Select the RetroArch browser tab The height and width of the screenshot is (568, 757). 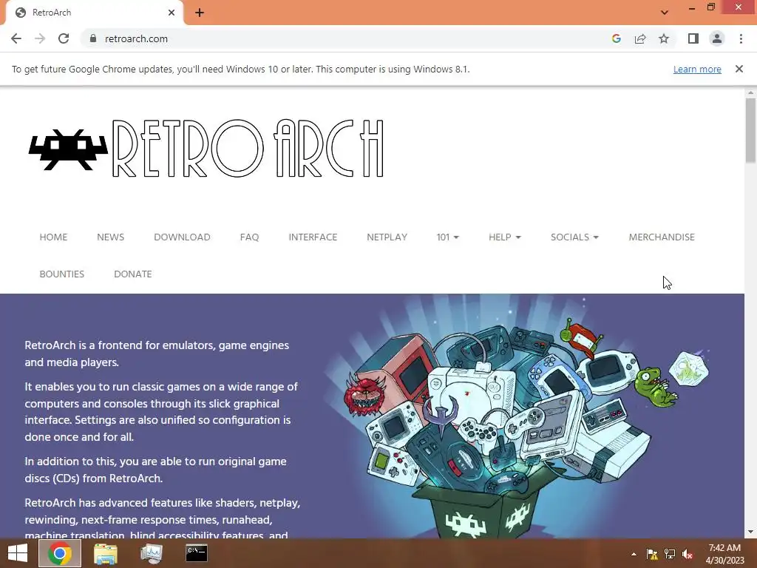coord(94,13)
